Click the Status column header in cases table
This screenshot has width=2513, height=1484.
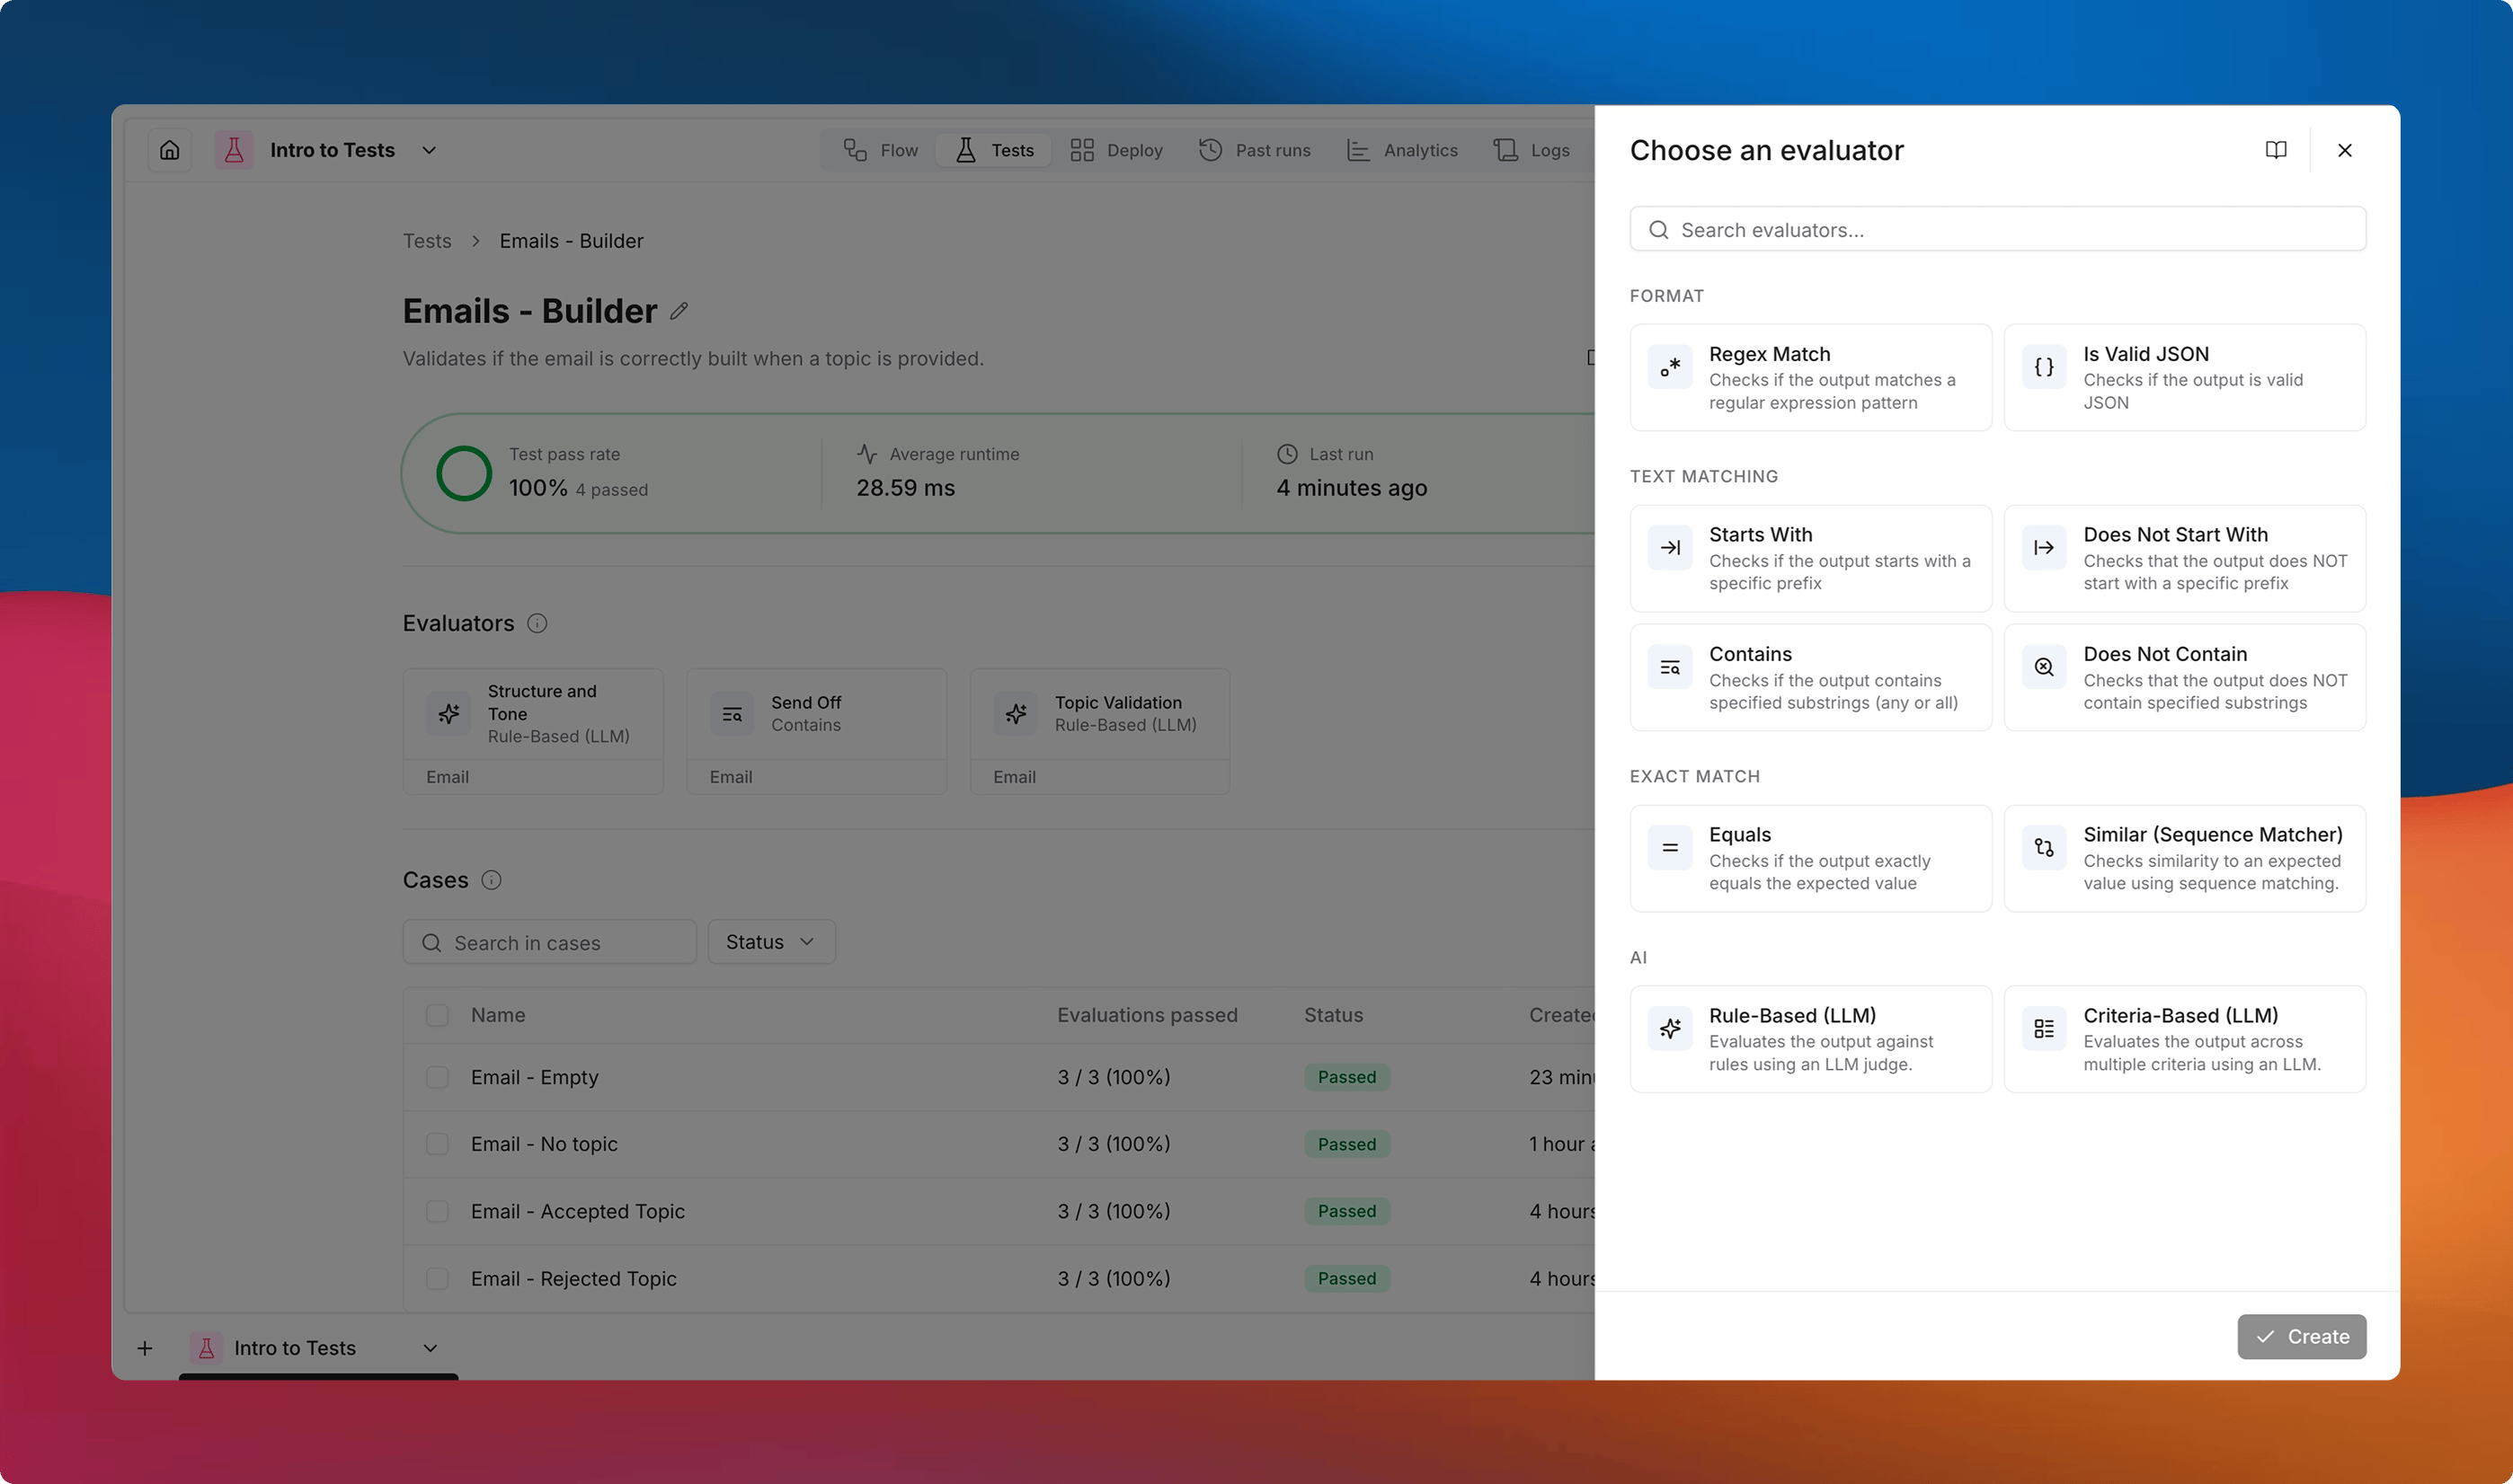point(1334,1015)
